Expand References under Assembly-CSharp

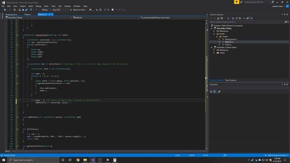pos(214,31)
